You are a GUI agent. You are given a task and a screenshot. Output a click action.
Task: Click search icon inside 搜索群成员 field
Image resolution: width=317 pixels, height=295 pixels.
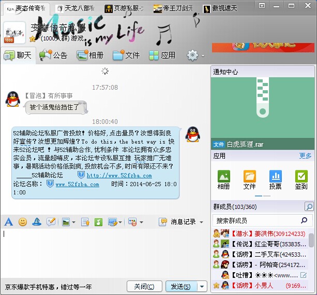click(304, 220)
